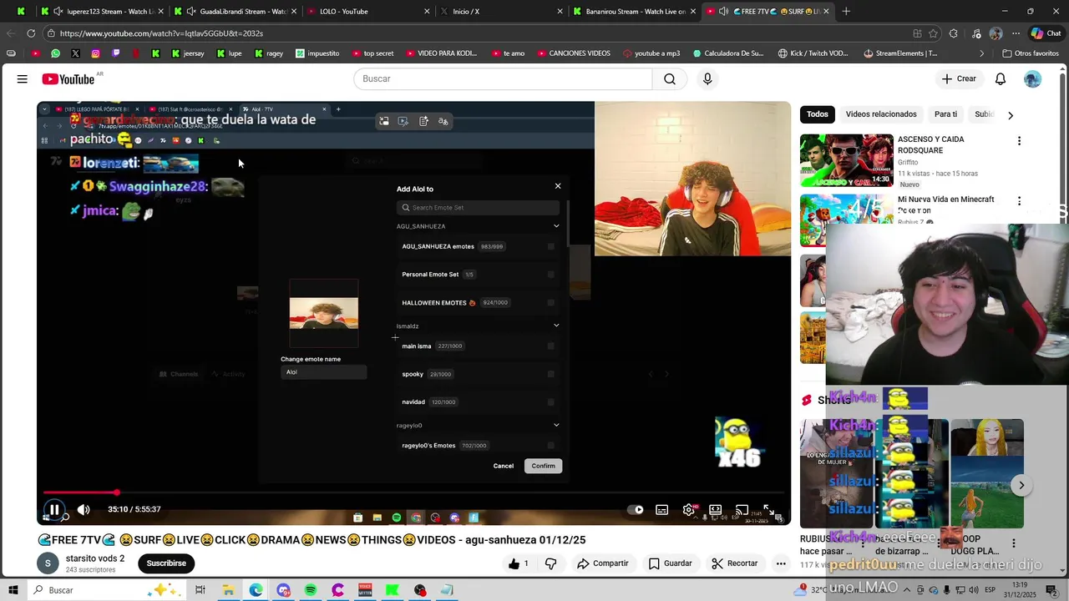
Task: Open WhatsApp bookmark icon
Action: pyautogui.click(x=55, y=53)
